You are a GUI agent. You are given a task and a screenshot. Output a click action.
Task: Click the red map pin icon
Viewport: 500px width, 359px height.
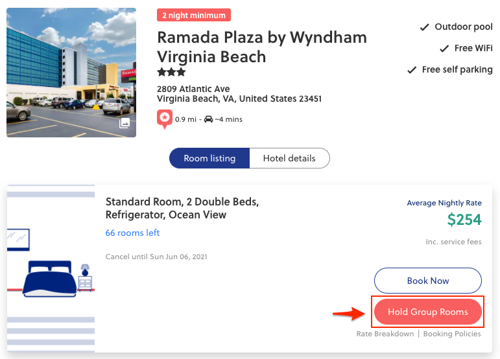[x=165, y=119]
